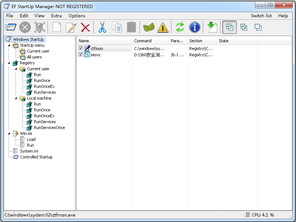Click the edit entry pencil icon

pyautogui.click(x=71, y=27)
